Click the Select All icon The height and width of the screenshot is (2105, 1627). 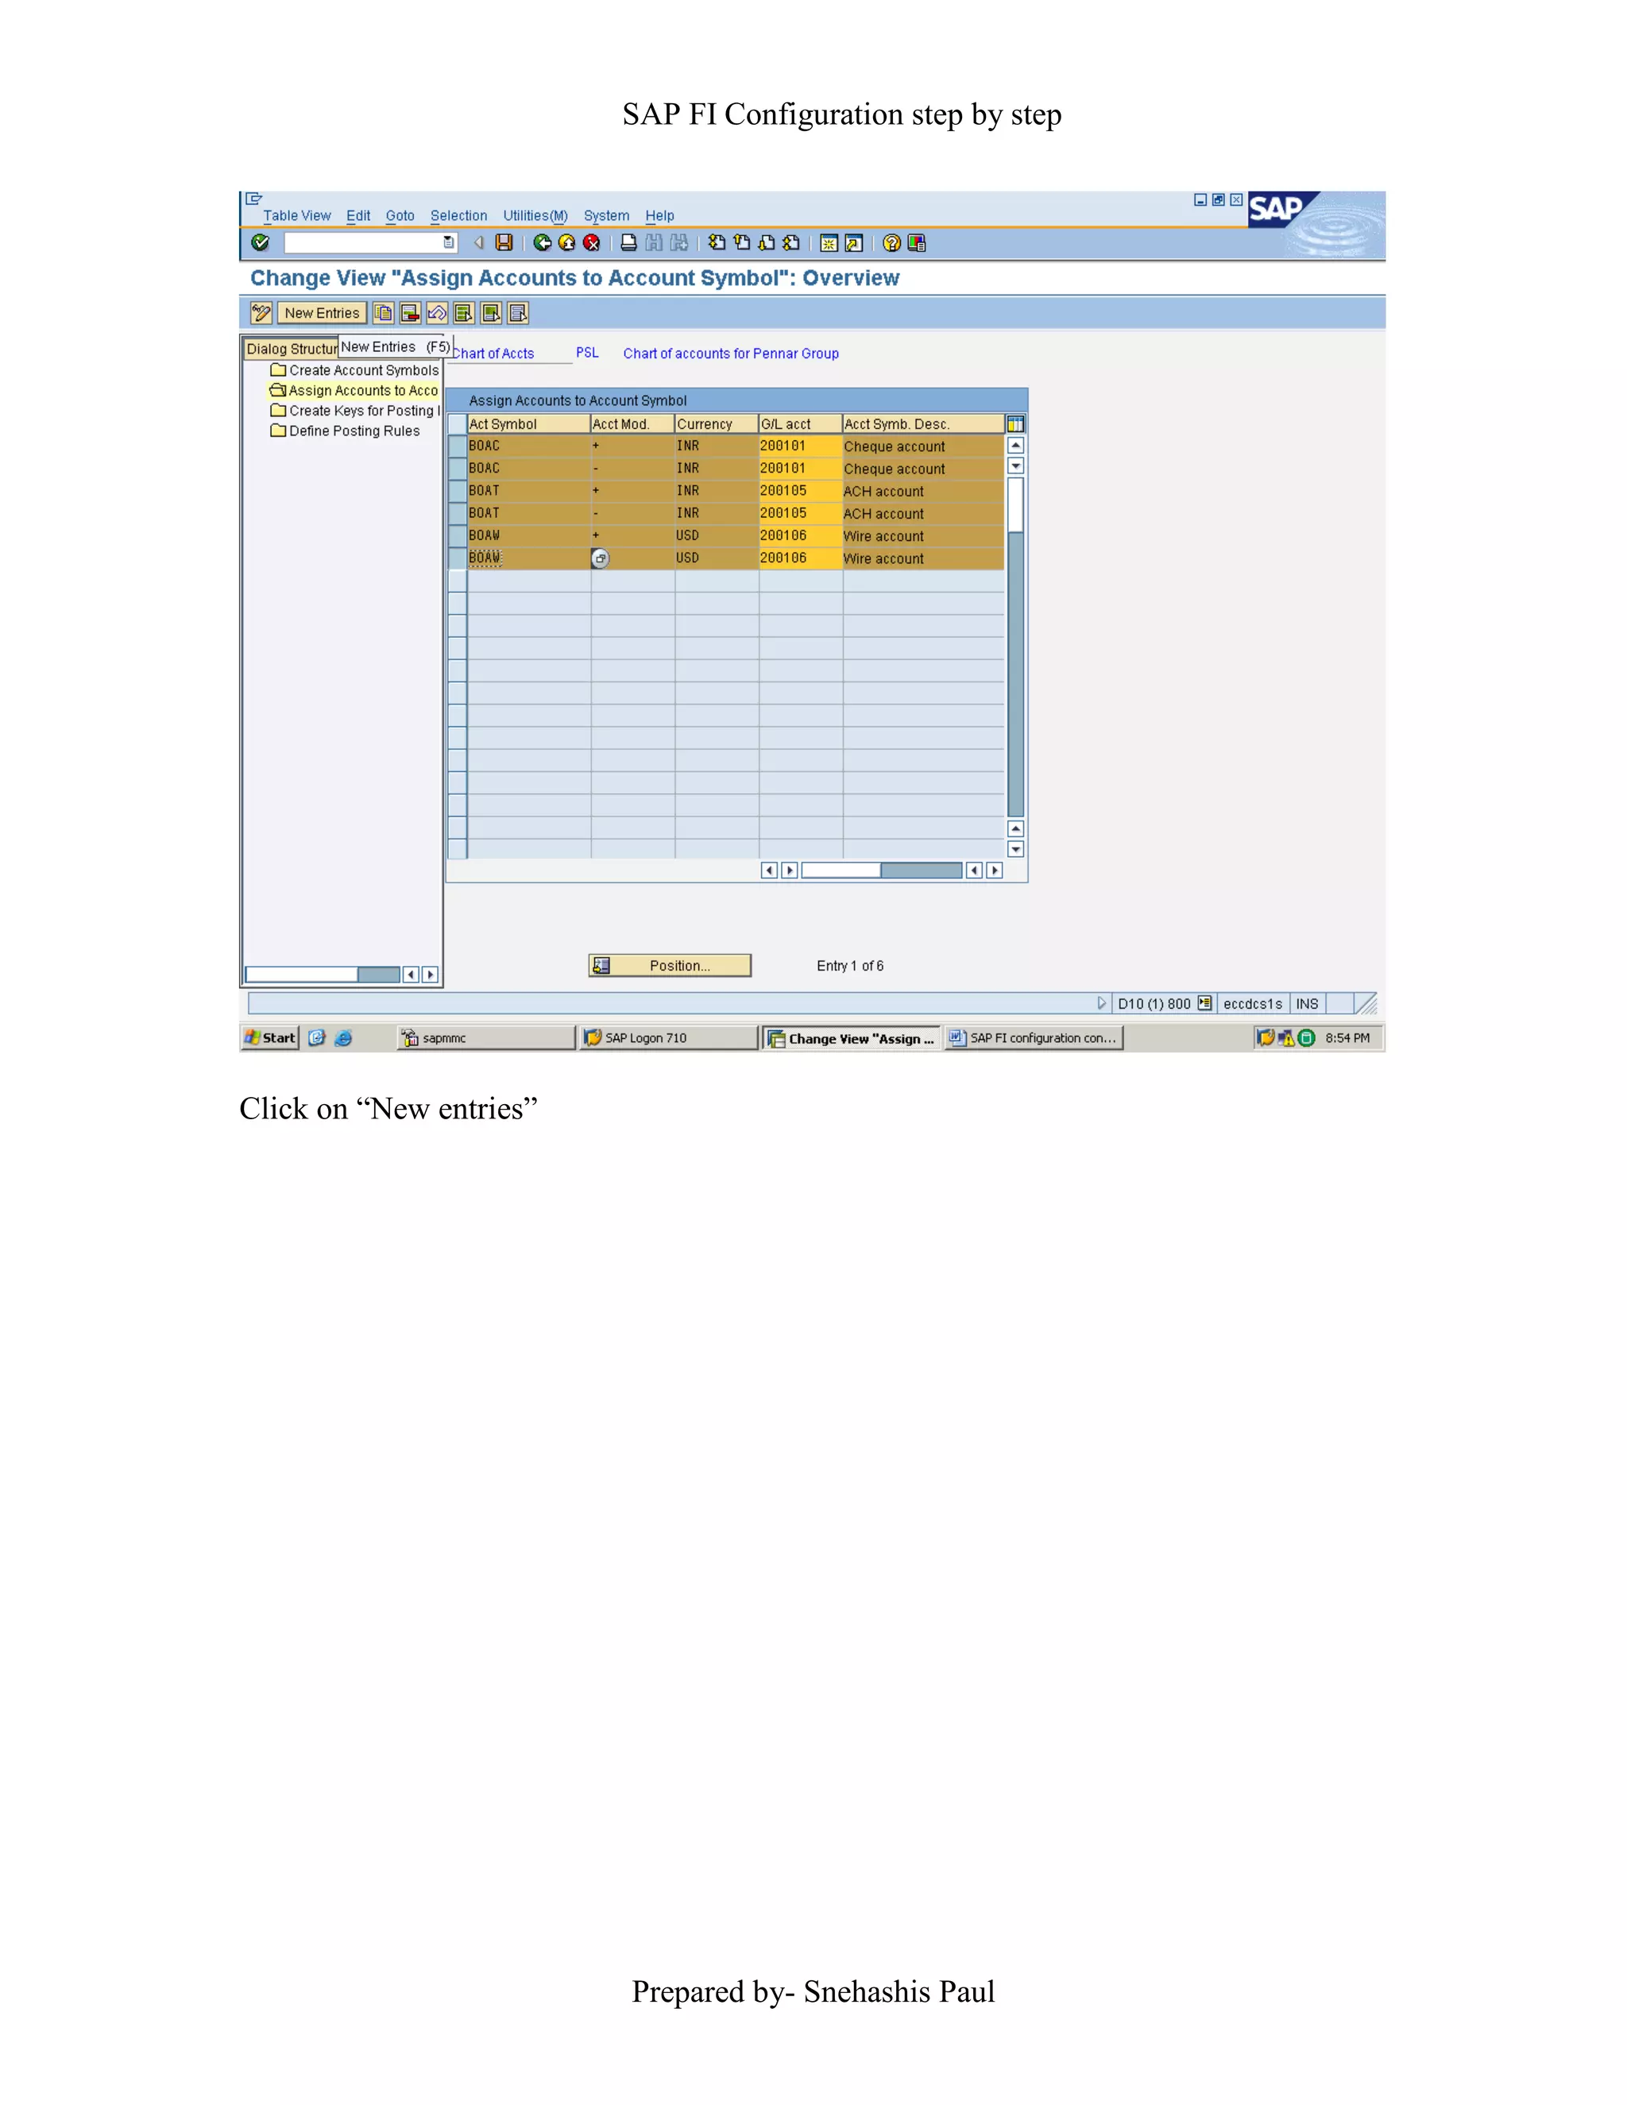(465, 313)
